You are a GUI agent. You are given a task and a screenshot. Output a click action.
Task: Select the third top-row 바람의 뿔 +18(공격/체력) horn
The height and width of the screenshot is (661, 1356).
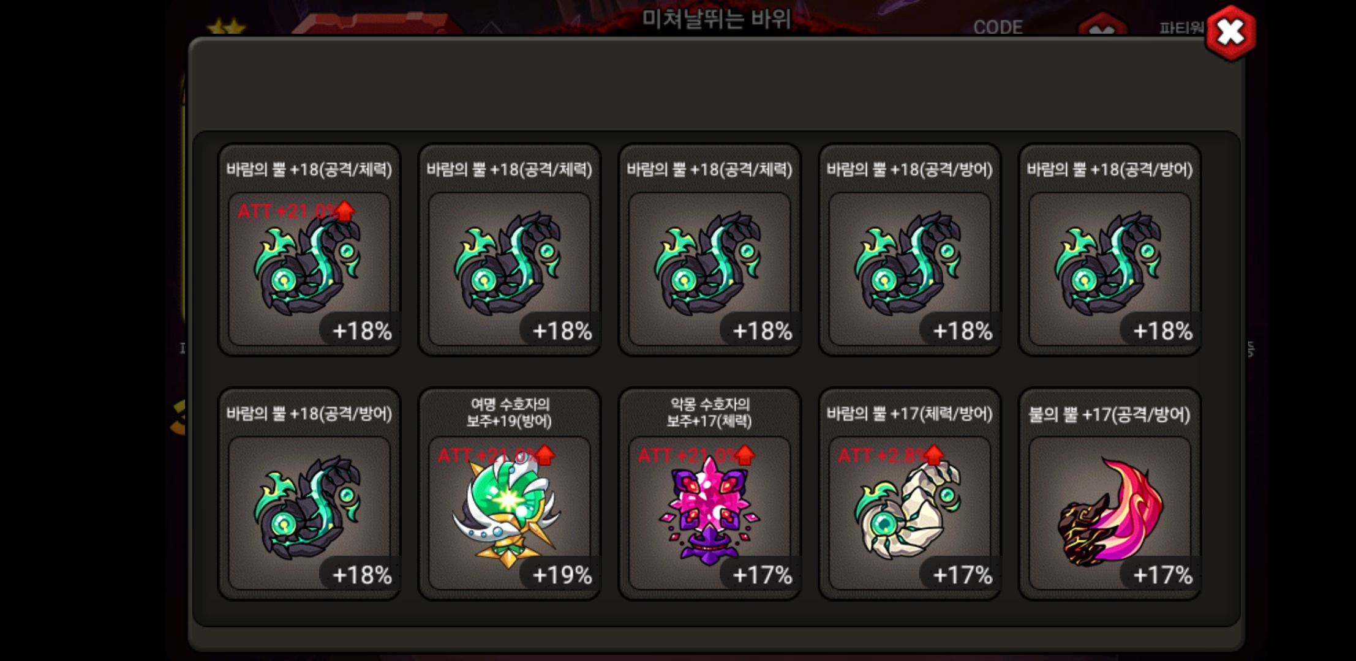pyautogui.click(x=710, y=250)
